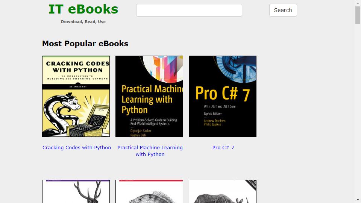Click the IT eBooks site logo
The height and width of the screenshot is (203, 361).
point(83,9)
